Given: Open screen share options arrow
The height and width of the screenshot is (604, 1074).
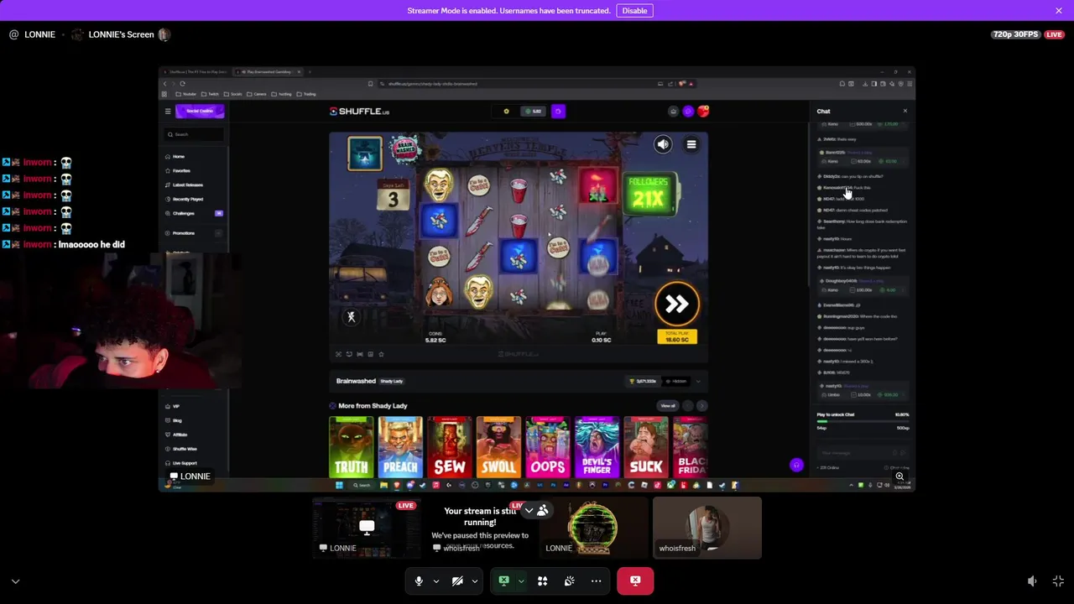Looking at the screenshot, I should [x=521, y=581].
